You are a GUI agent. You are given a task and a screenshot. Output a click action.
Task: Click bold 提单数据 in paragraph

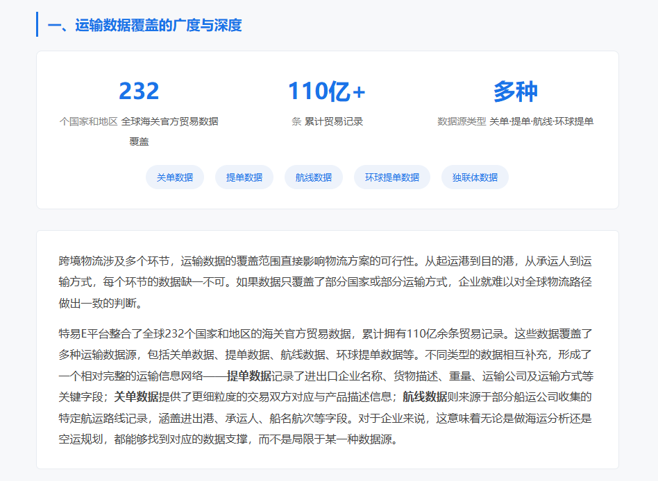[249, 376]
